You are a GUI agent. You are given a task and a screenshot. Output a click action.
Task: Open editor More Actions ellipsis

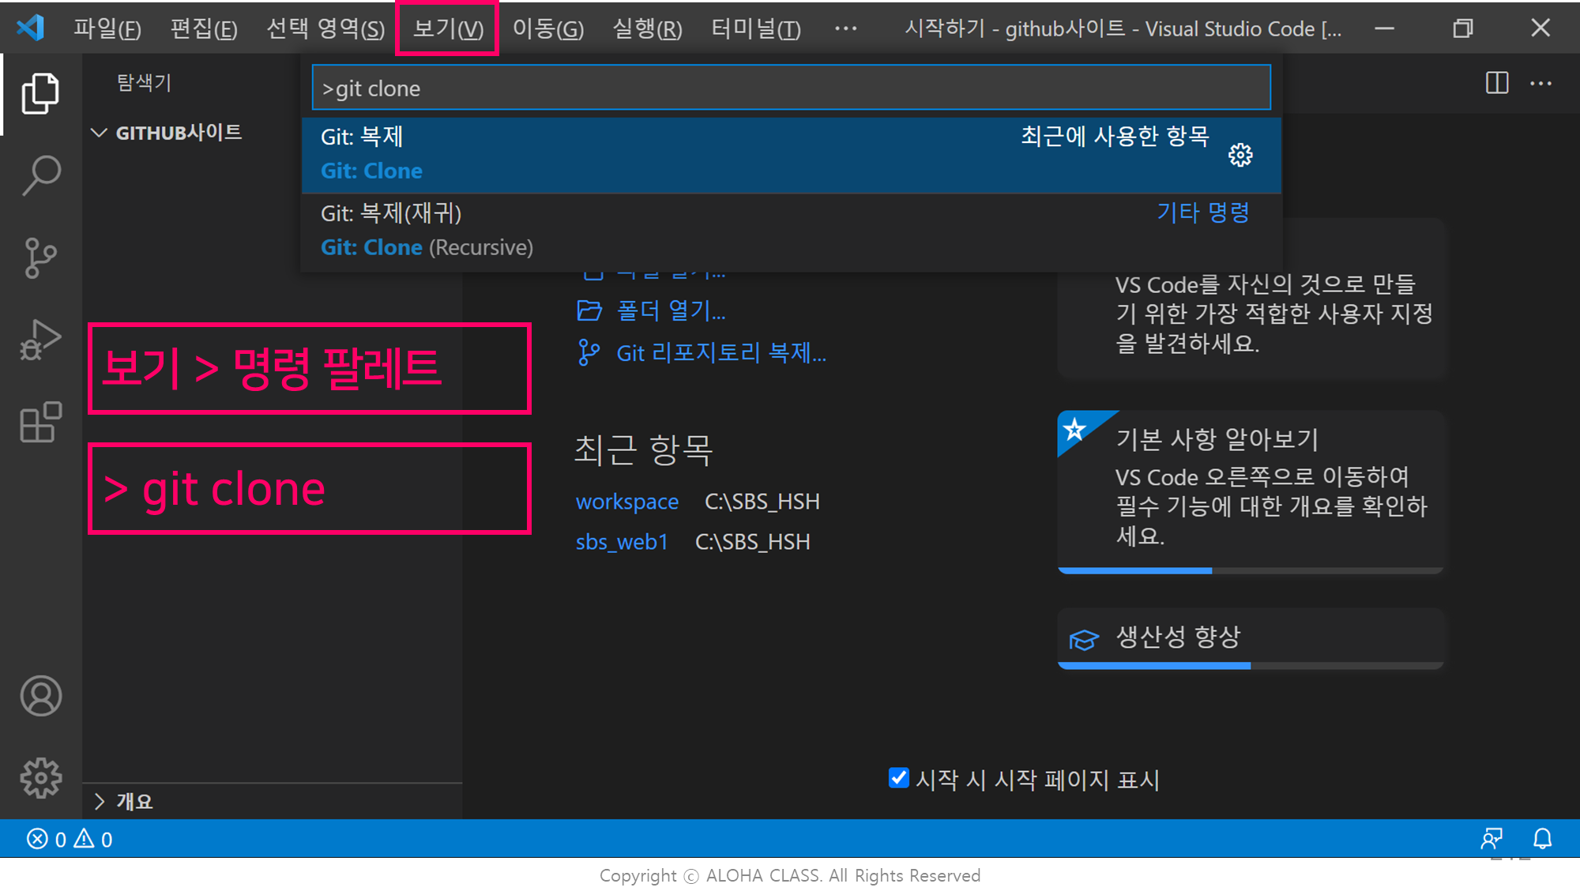1541,83
